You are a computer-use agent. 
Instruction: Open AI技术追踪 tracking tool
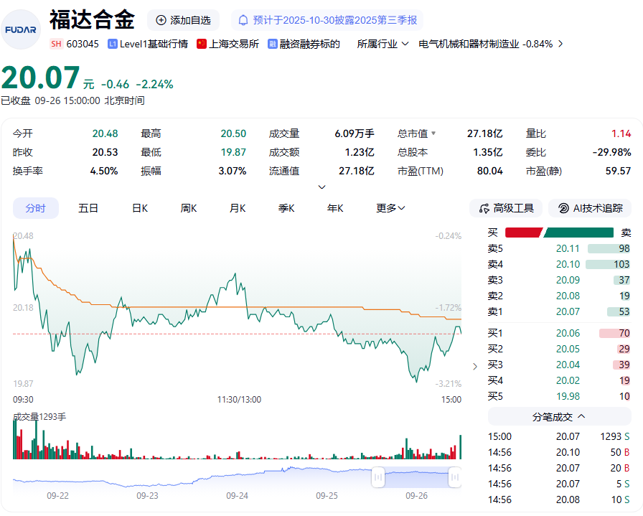590,208
